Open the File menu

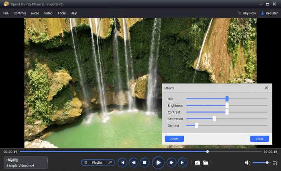click(x=6, y=13)
